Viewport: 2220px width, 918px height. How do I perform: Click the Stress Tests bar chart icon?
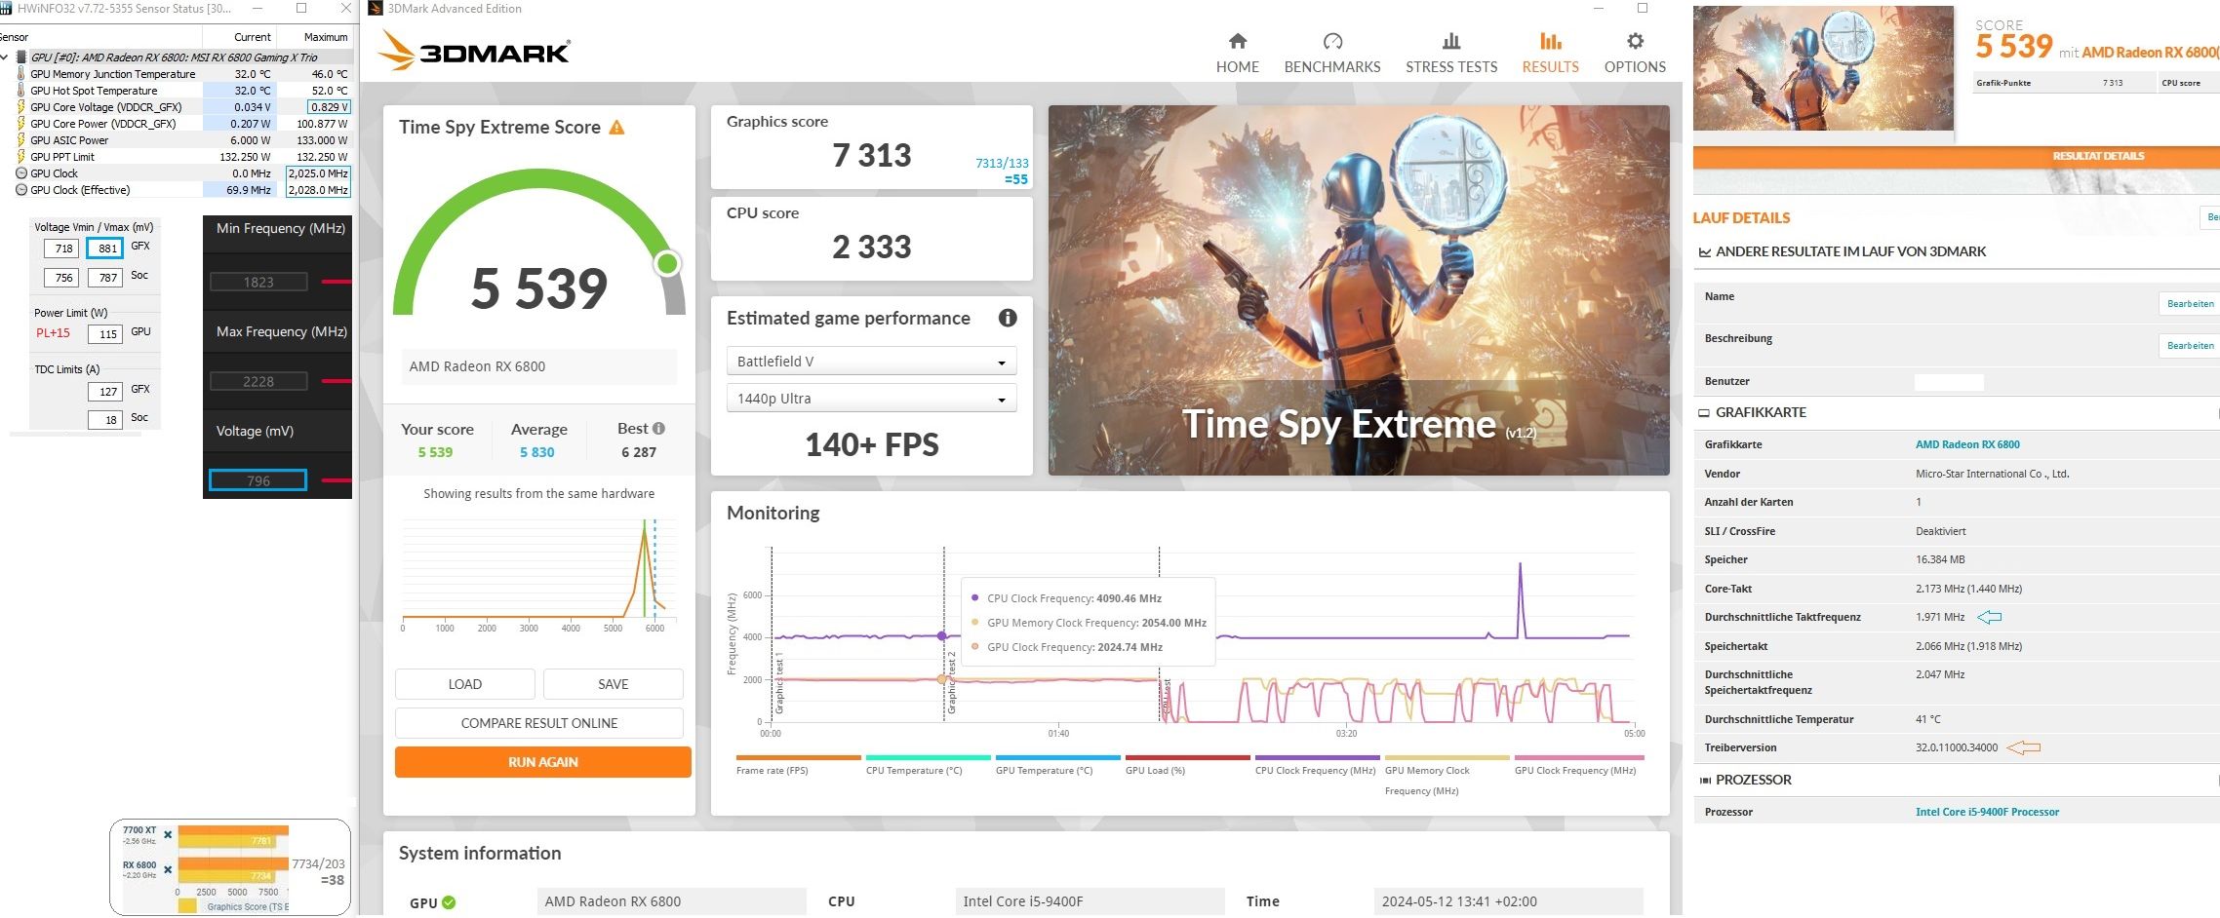coord(1450,41)
